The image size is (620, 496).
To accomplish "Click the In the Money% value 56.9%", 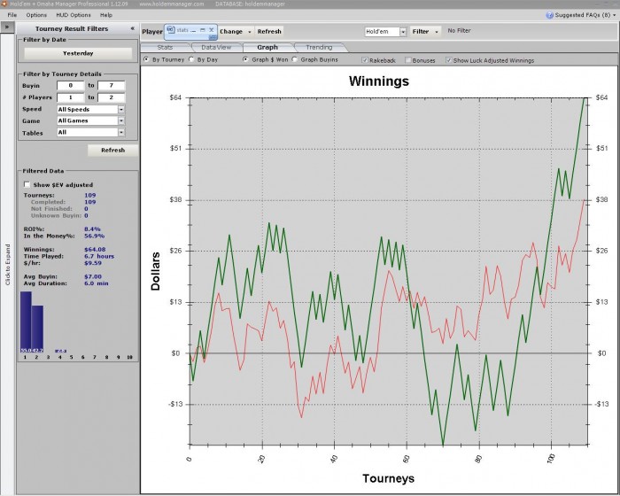I will [94, 236].
